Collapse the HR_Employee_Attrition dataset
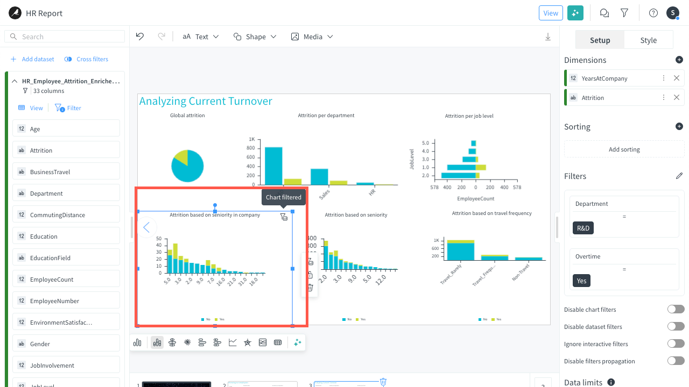Viewport: 689px width, 387px height. [x=14, y=81]
